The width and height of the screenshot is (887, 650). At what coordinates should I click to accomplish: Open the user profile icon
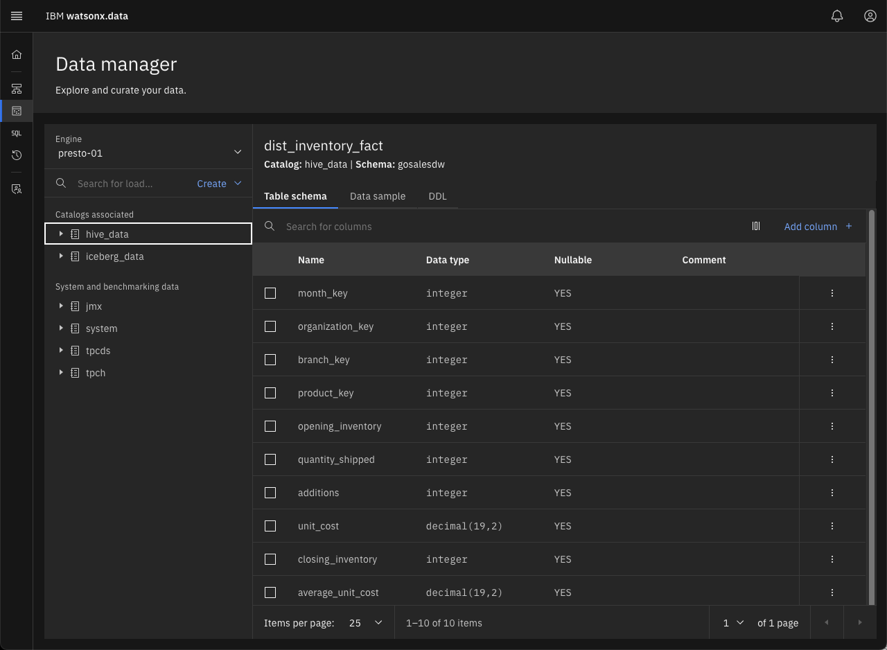coord(870,16)
